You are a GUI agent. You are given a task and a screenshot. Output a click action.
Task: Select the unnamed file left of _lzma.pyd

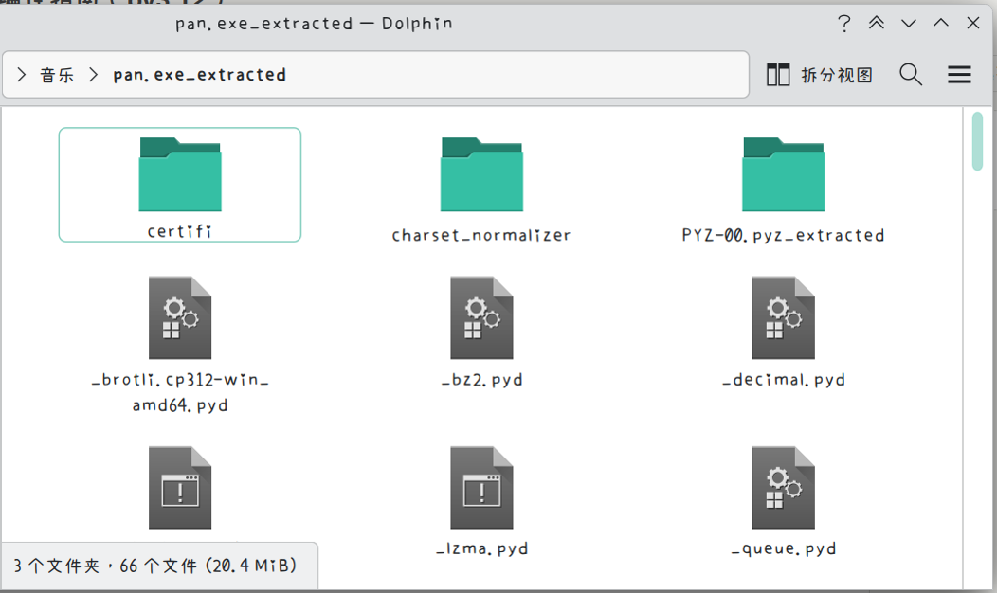pyautogui.click(x=179, y=489)
